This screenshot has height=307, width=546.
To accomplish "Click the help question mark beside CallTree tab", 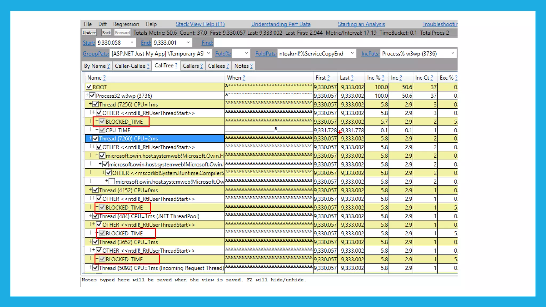I will click(176, 66).
